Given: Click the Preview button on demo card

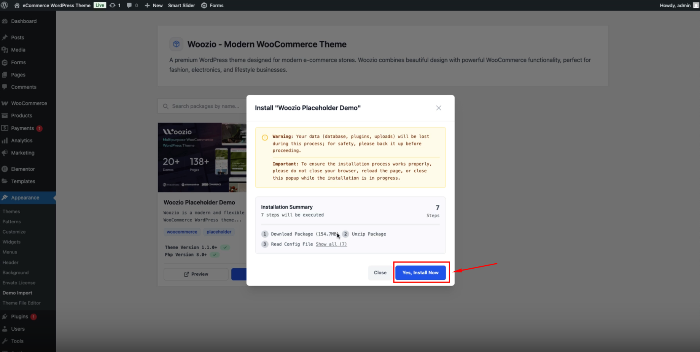Looking at the screenshot, I should (x=196, y=274).
